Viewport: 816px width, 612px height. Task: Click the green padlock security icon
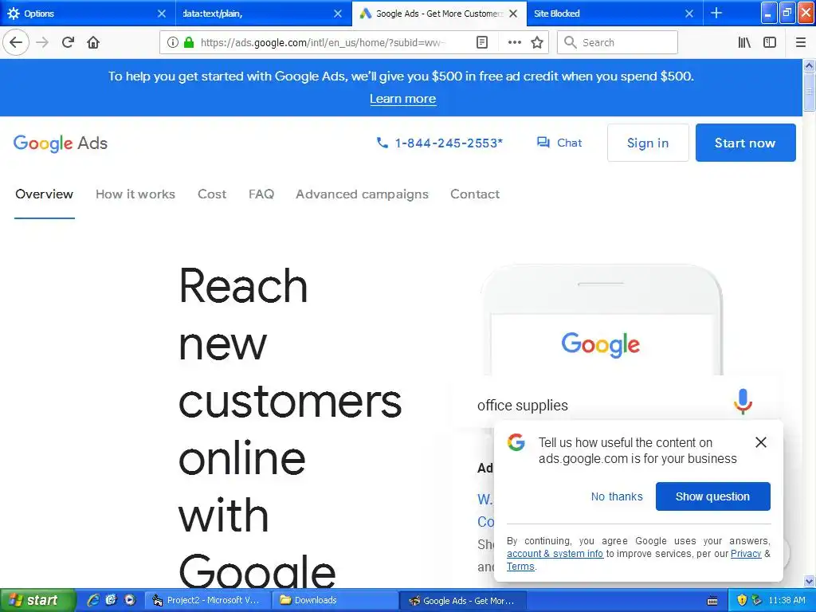[189, 42]
